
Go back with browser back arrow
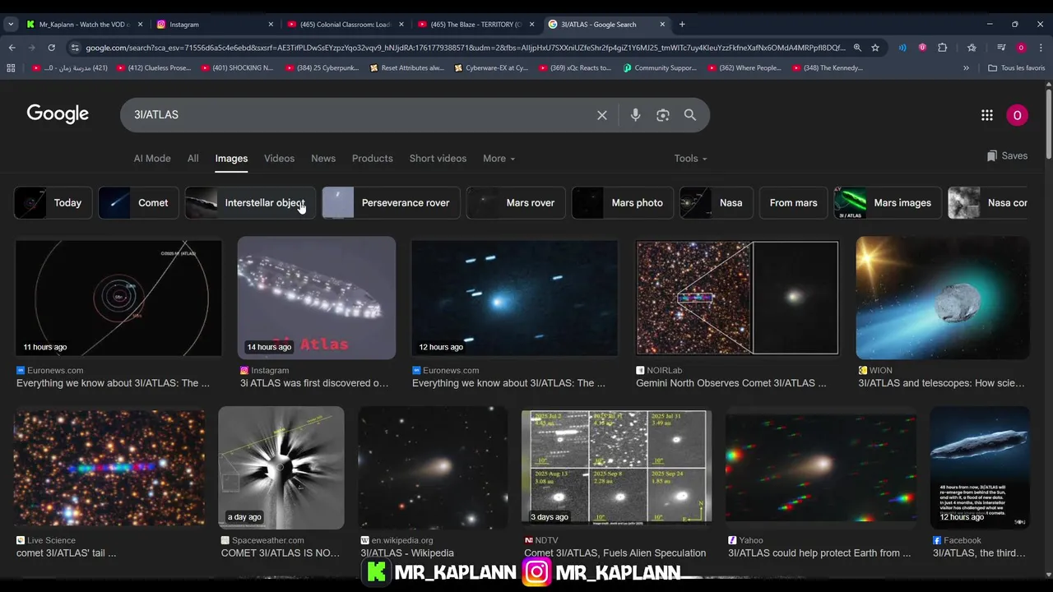click(x=12, y=48)
